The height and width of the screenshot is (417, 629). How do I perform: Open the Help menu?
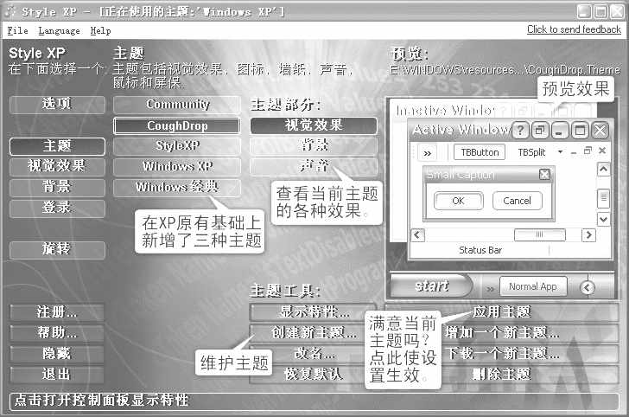click(100, 30)
